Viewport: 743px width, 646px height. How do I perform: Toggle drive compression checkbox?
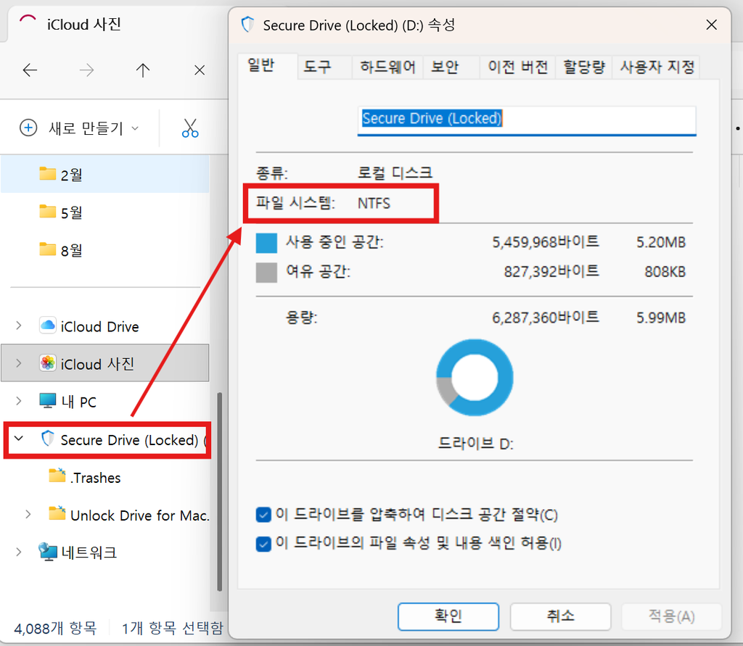click(263, 514)
